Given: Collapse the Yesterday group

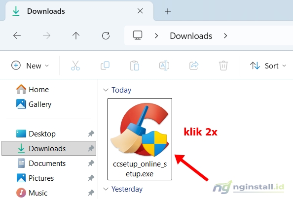Looking at the screenshot, I should pos(106,189).
